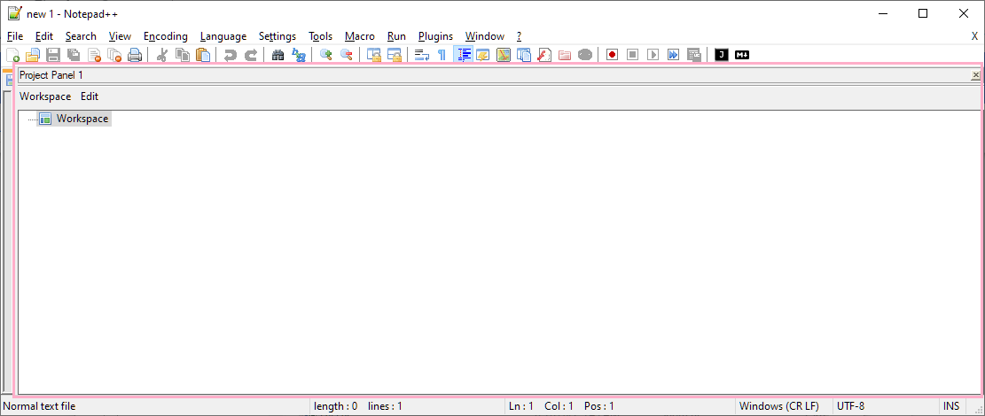The height and width of the screenshot is (416, 985).
Task: Open the Encoding menu
Action: [x=166, y=36]
